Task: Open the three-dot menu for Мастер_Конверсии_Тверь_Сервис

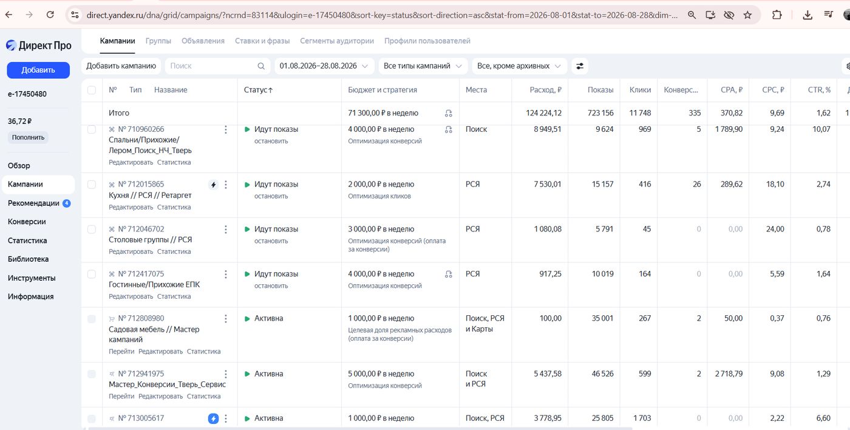Action: pyautogui.click(x=226, y=374)
